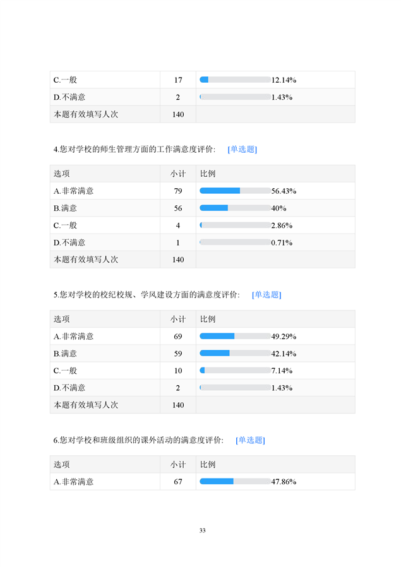401x567 pixels.
Task: Click page number 33 at the bottom
Action: (x=202, y=530)
